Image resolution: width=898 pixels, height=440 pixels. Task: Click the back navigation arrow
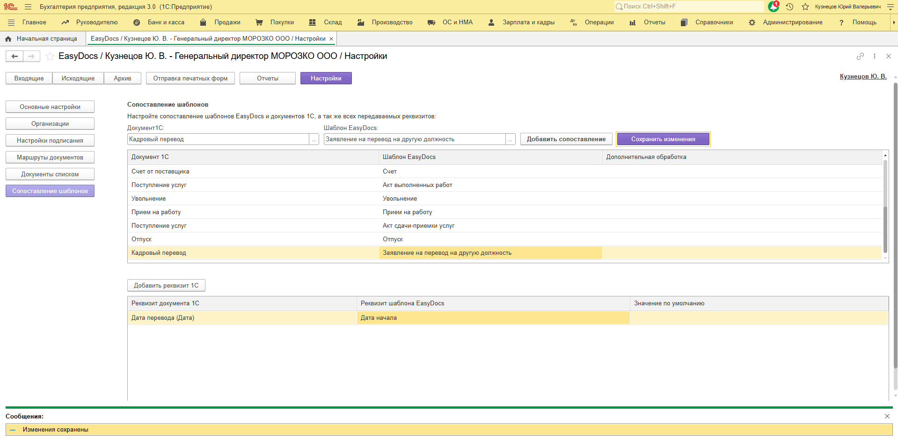point(15,57)
